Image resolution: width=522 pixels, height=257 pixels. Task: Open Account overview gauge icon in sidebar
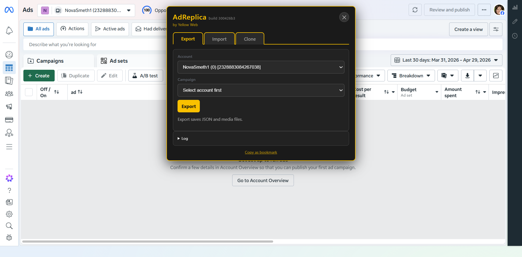[x=9, y=55]
